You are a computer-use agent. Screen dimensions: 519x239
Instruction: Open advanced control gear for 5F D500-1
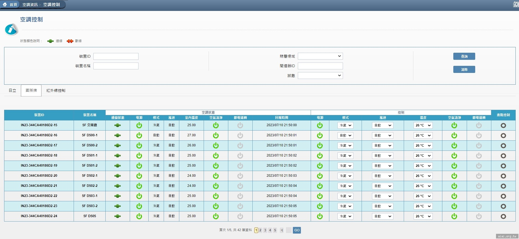(x=503, y=135)
